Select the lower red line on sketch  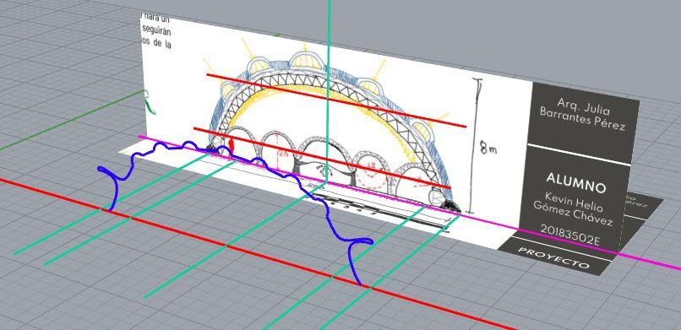click(x=322, y=158)
